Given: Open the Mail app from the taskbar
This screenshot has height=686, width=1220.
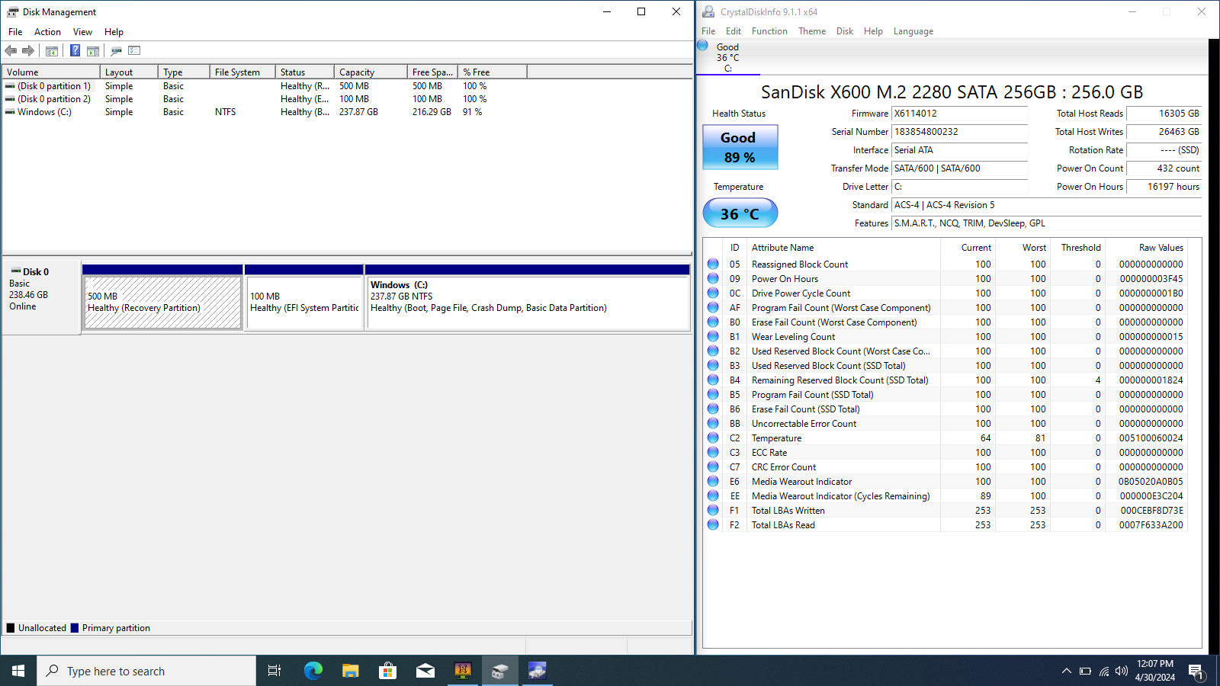Looking at the screenshot, I should [x=425, y=671].
